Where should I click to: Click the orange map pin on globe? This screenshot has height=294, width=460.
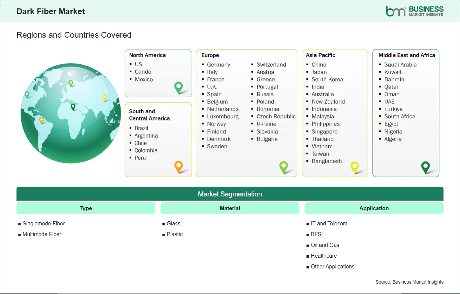[x=41, y=120]
